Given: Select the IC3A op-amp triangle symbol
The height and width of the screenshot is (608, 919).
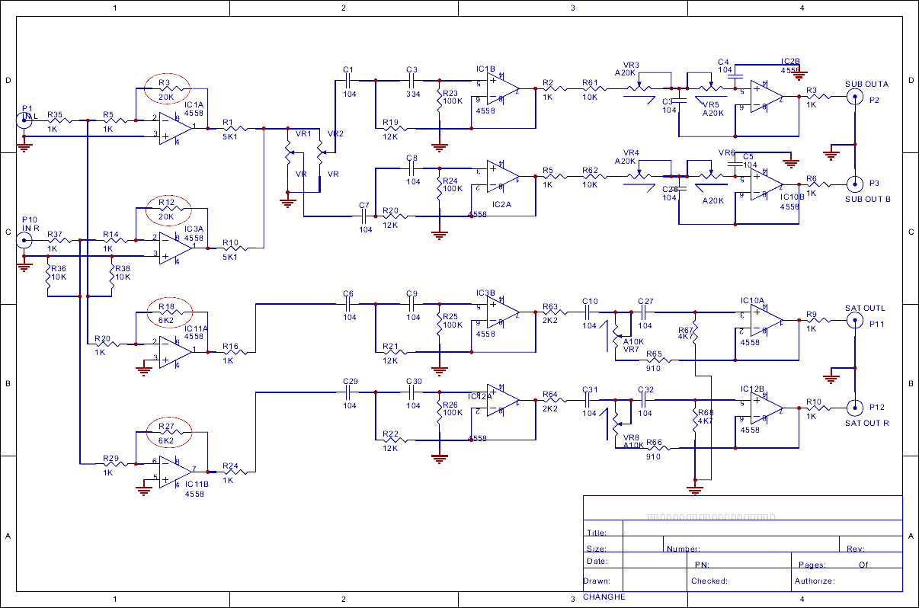Looking at the screenshot, I should click(x=175, y=248).
